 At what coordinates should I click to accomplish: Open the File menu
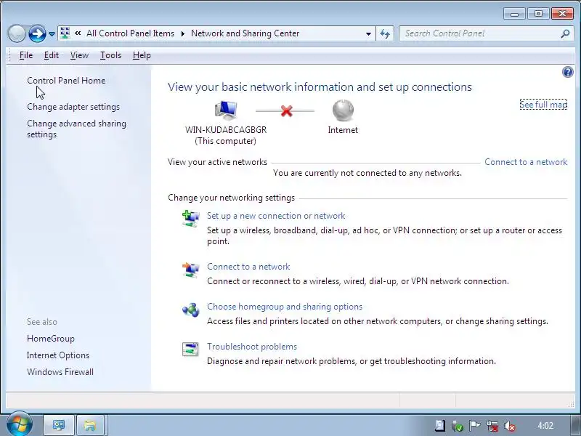[26, 55]
